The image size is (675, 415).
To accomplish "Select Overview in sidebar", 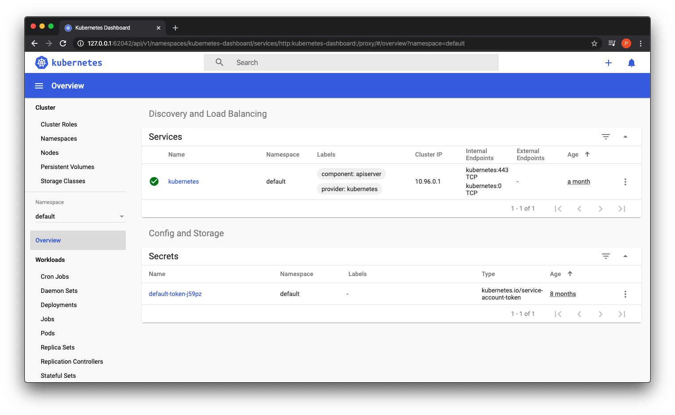I will pos(78,240).
